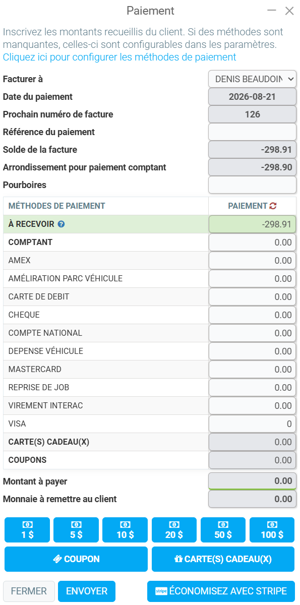300x605 pixels.
Task: Click the refresh icon beside PAIEMENT header
Action: click(x=273, y=206)
